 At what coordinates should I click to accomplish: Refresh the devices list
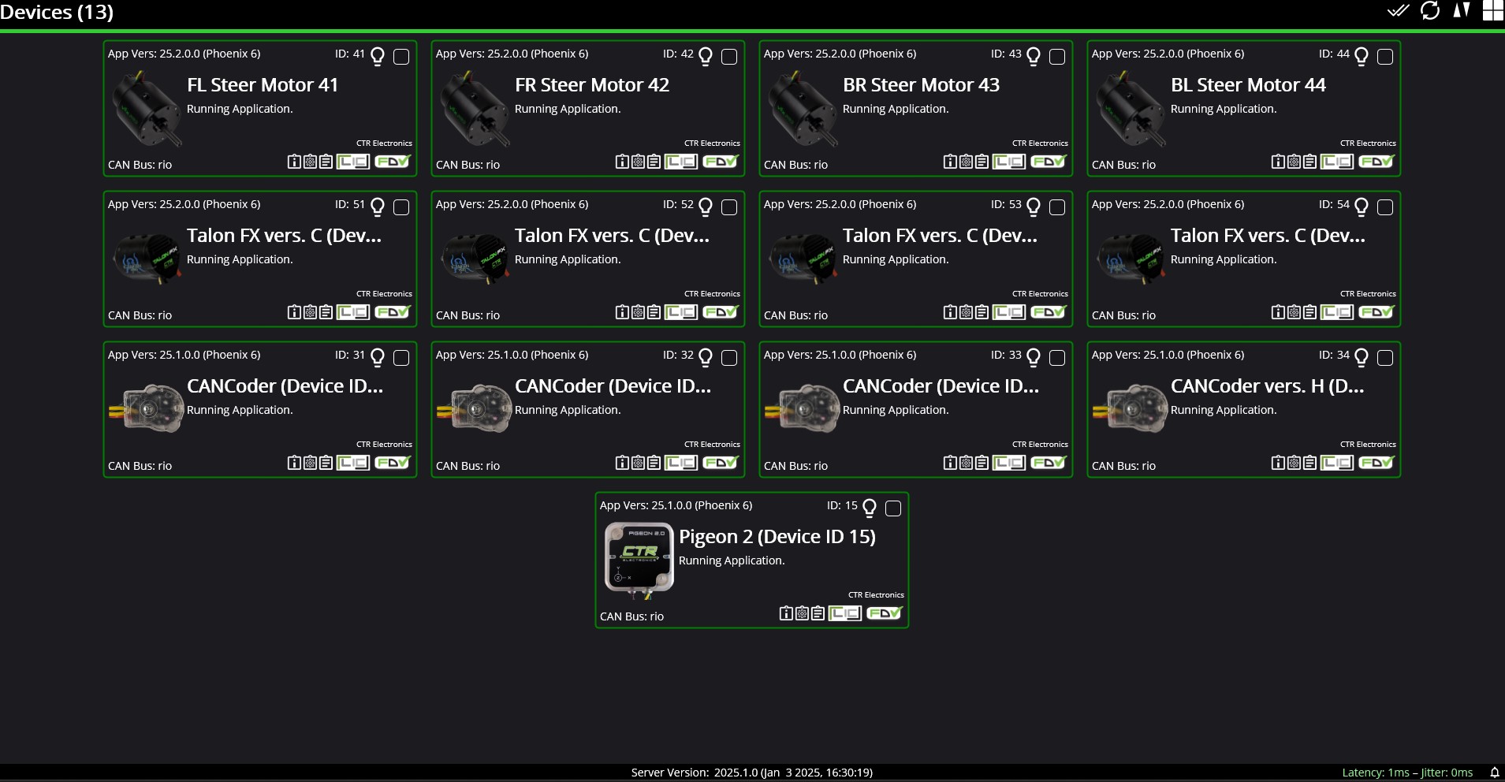(x=1430, y=10)
